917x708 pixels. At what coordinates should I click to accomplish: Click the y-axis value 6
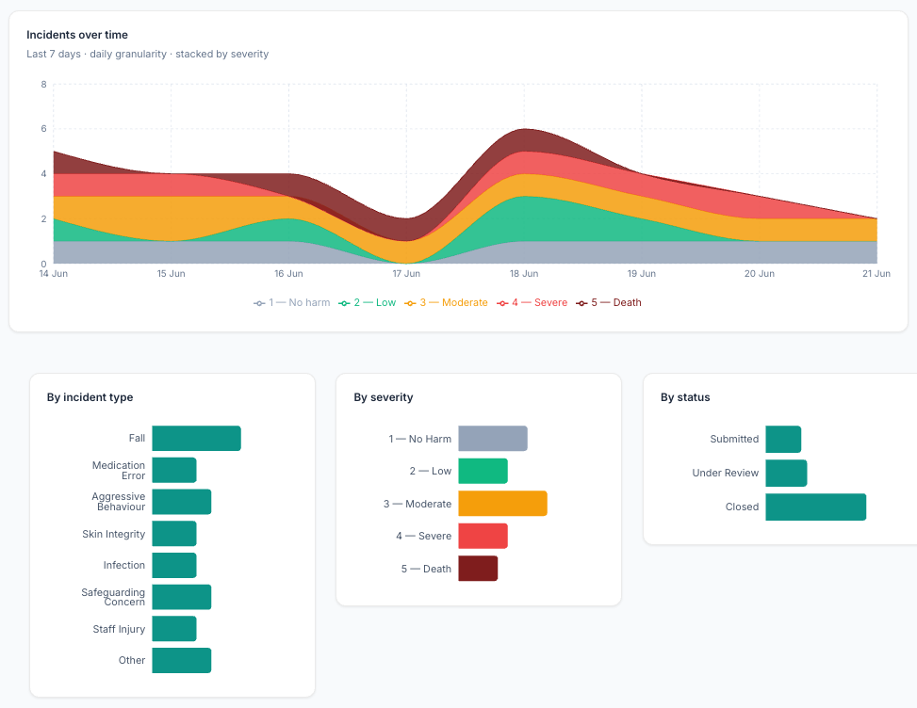pos(43,129)
